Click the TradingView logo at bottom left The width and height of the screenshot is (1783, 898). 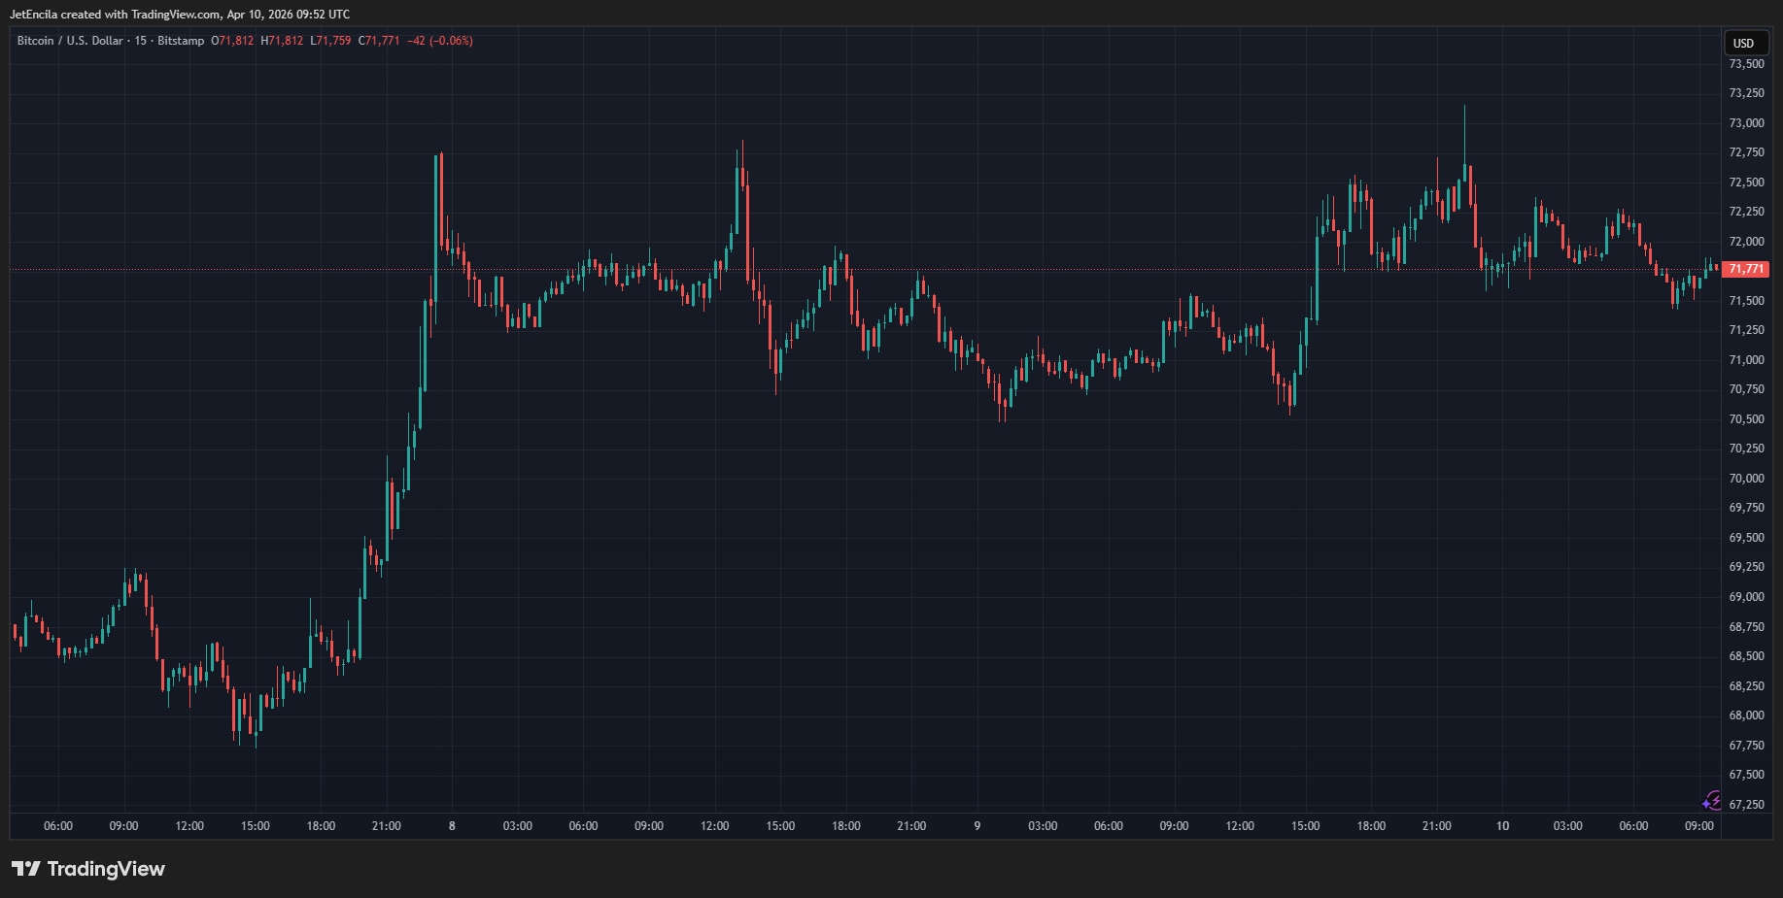pyautogui.click(x=88, y=869)
